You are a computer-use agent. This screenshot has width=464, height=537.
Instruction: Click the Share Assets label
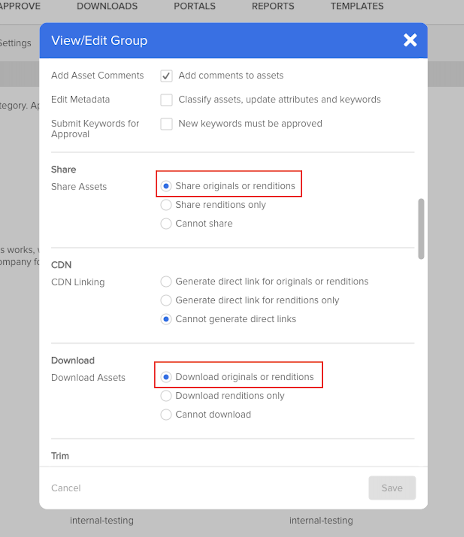tap(79, 187)
